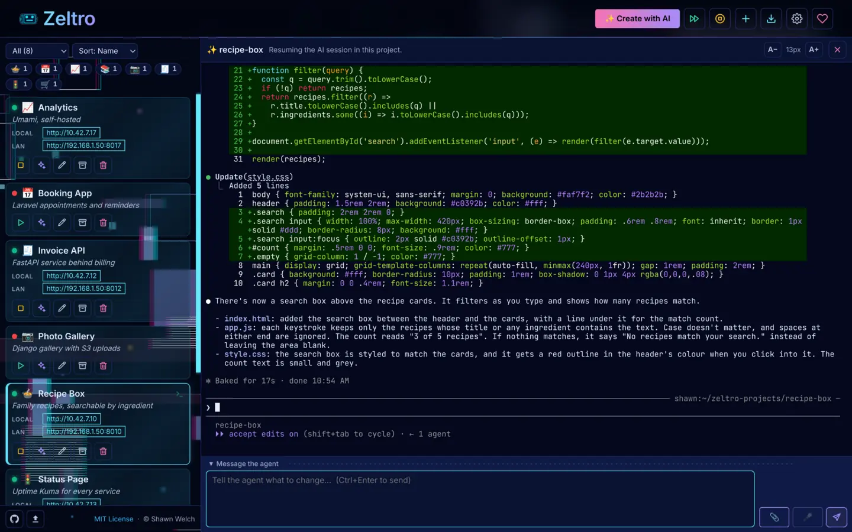The image size is (852, 532).
Task: Click the attach paperclip button by message box
Action: coord(774,517)
